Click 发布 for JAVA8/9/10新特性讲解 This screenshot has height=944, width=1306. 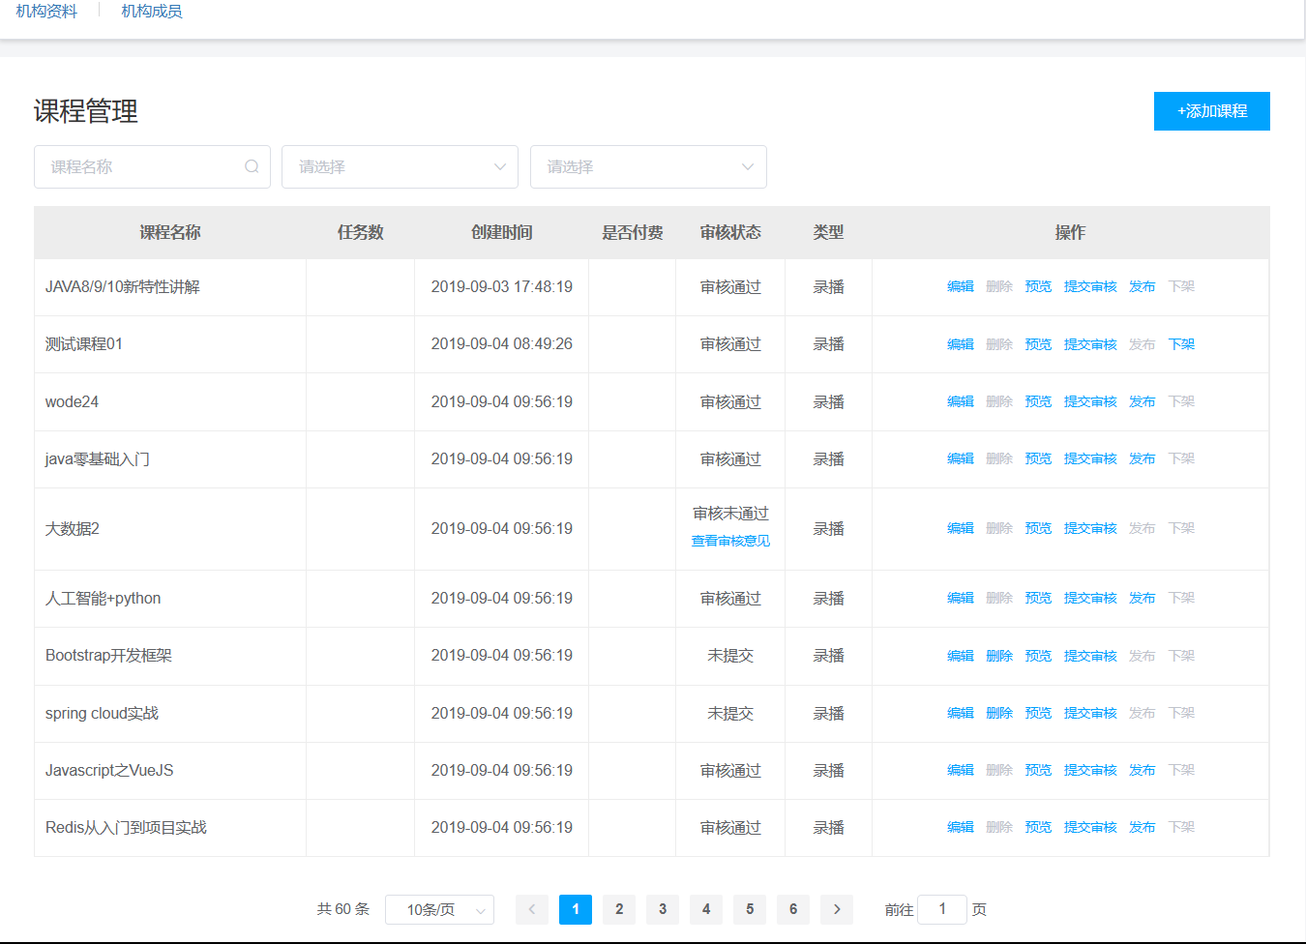1143,286
